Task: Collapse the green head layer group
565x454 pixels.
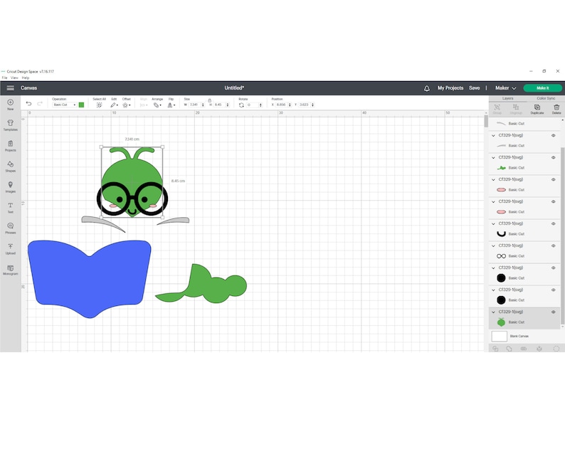Action: (x=493, y=312)
